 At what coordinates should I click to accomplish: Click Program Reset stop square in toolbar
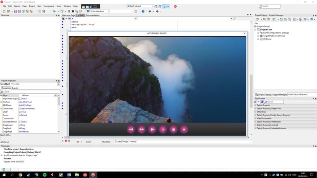coord(73,11)
